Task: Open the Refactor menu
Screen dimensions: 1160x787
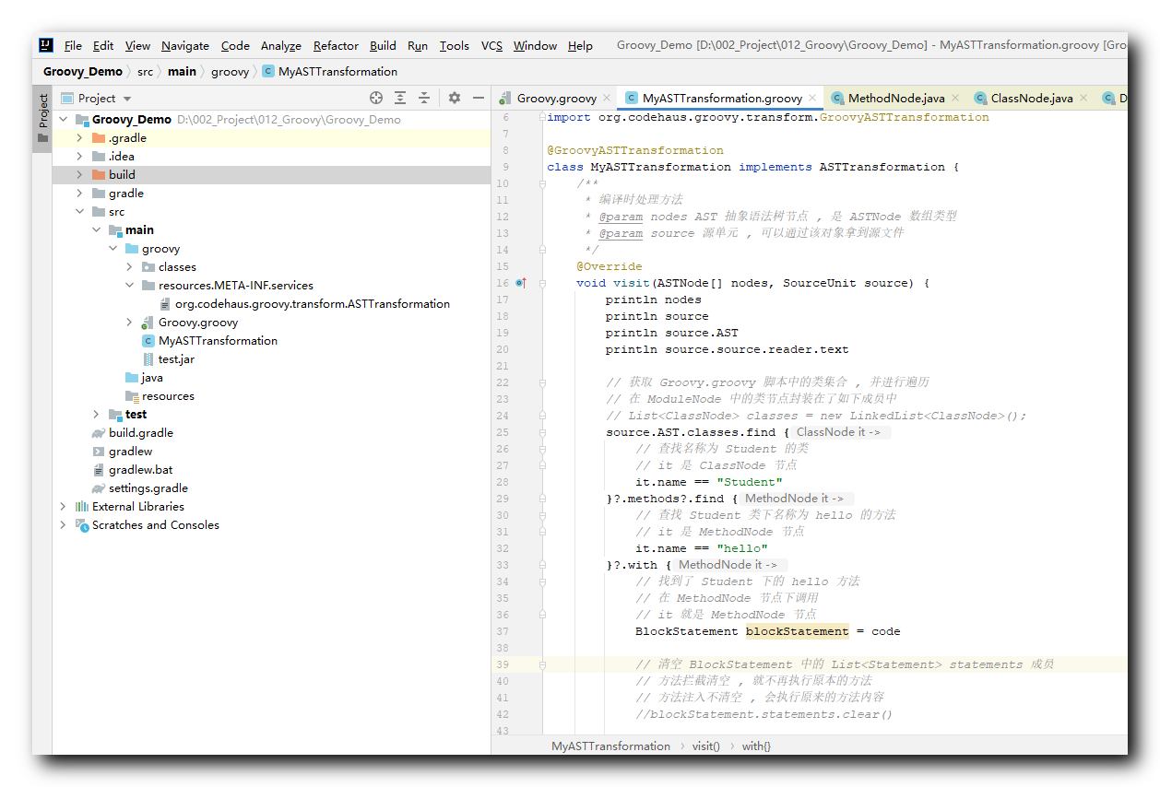Action: pos(336,45)
